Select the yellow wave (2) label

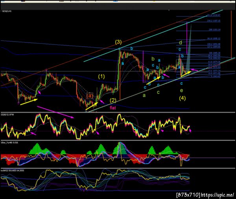pyautogui.click(x=113, y=100)
